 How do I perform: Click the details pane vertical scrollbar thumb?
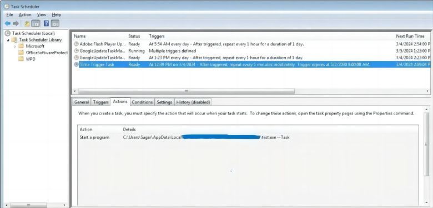(x=427, y=144)
